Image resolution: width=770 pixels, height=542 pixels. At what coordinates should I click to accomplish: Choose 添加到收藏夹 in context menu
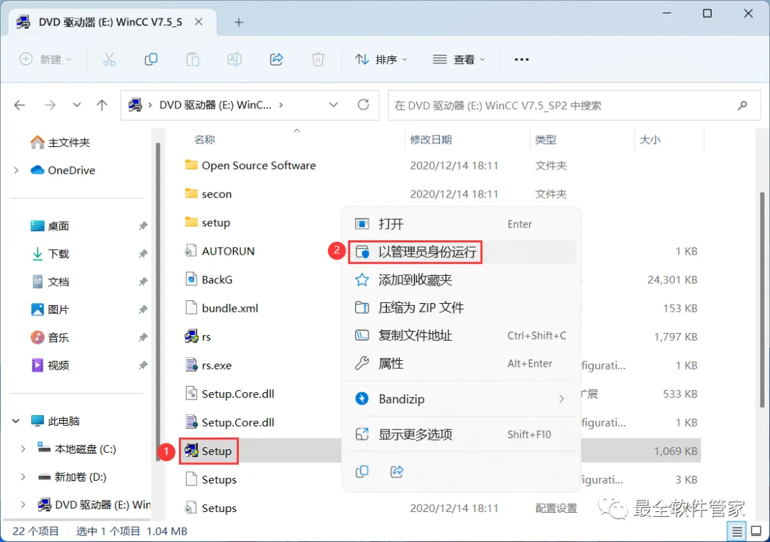pyautogui.click(x=461, y=280)
